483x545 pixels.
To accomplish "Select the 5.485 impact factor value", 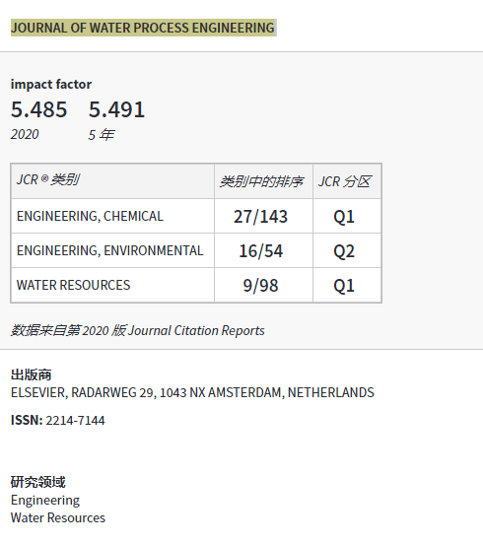I will click(x=39, y=109).
